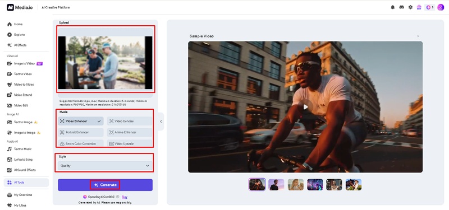
Task: Click the HOT badge on Image to Video
Action: 39,64
